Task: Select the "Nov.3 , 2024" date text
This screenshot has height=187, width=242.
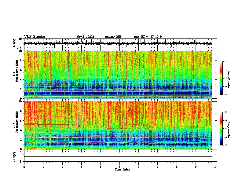Action: 85,37
